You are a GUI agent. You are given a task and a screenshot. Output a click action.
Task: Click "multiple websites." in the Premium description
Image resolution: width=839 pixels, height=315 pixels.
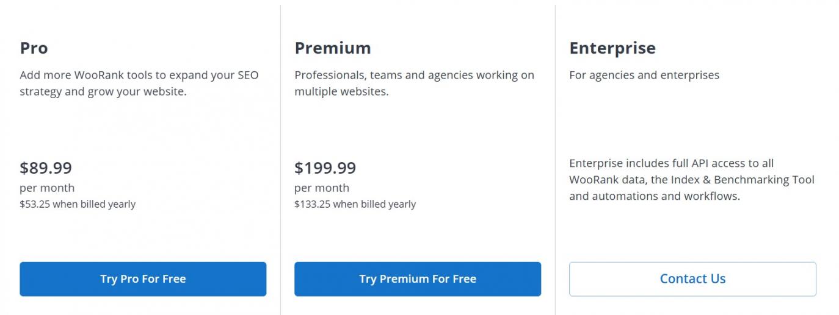(x=341, y=93)
